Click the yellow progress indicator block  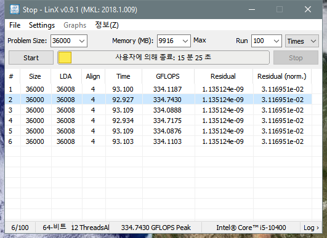click(x=65, y=57)
